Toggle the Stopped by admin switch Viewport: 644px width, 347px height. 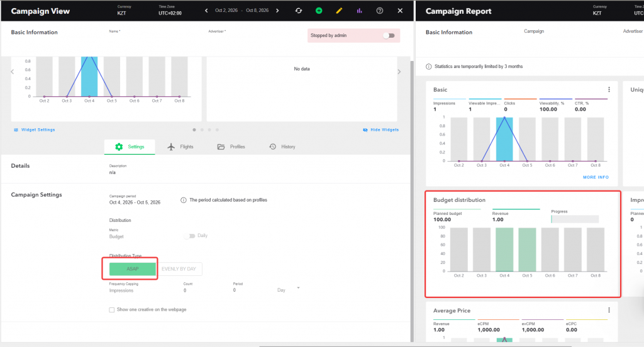389,36
